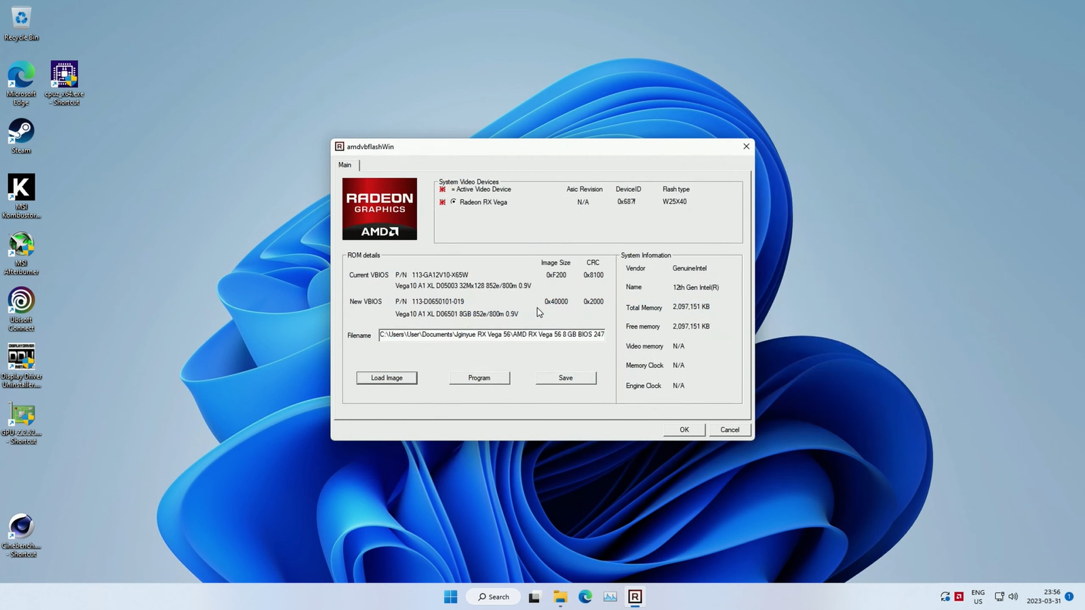
Task: Click the Filename path input field
Action: tap(492, 335)
